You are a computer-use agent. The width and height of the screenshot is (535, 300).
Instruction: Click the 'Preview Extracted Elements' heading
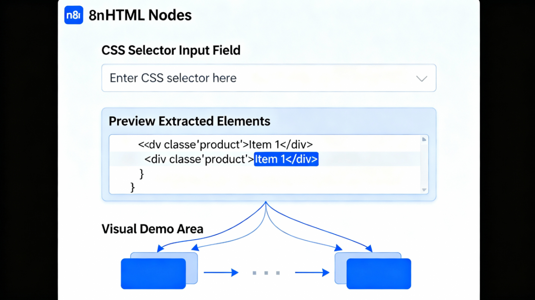(189, 121)
